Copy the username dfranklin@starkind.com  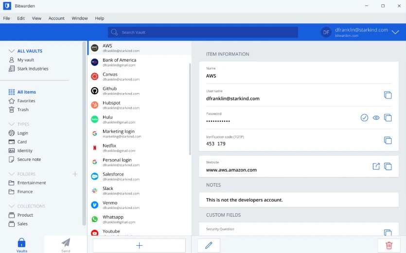[x=388, y=95]
